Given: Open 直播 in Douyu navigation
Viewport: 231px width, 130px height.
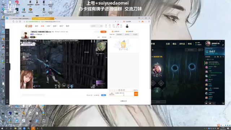Looking at the screenshot, I should coord(43,26).
